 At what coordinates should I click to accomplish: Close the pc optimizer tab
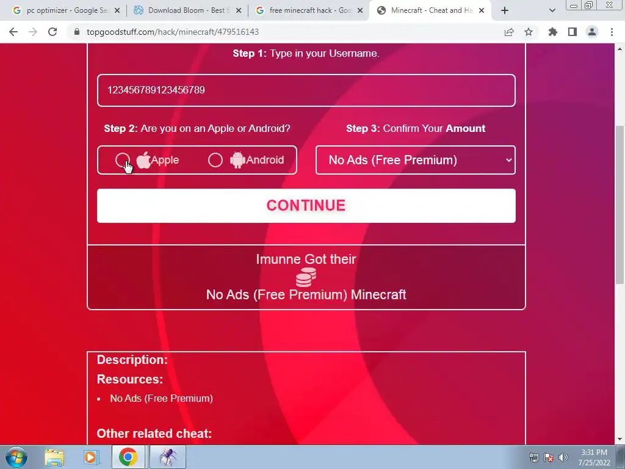point(117,11)
